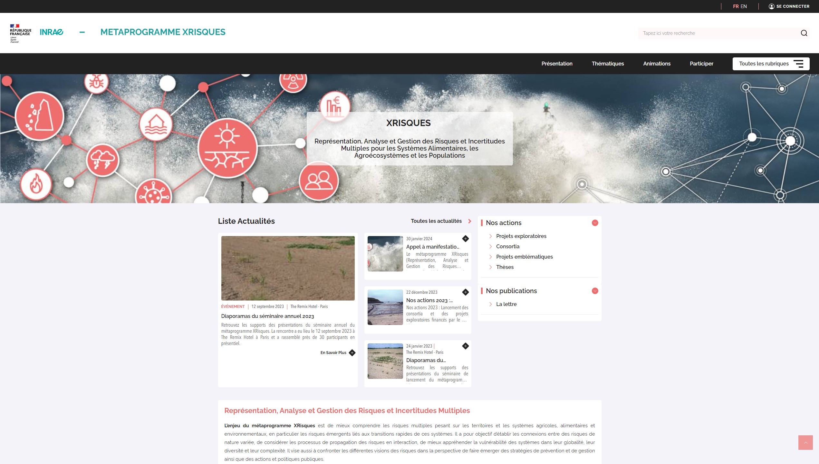Switch language to EN

click(x=744, y=6)
